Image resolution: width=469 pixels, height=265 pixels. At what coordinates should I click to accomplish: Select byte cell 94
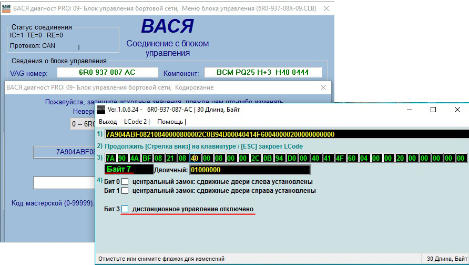click(279, 158)
